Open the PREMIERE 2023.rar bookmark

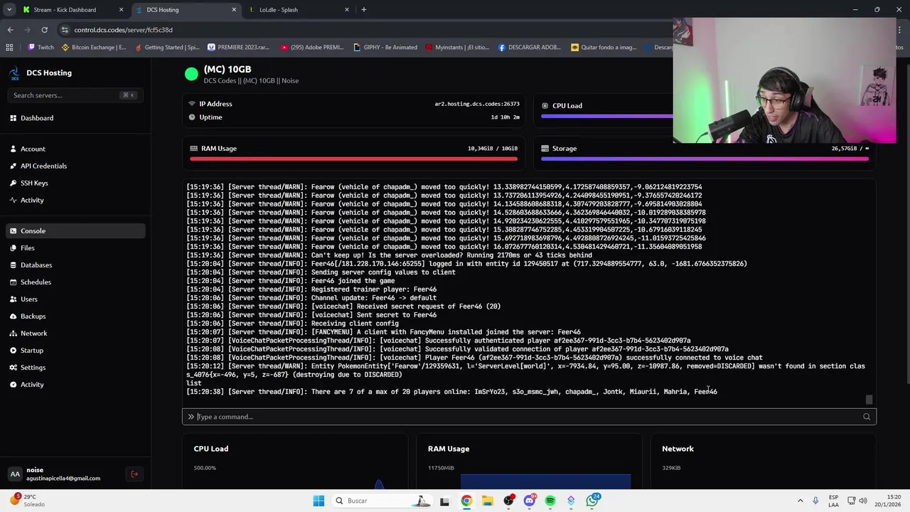pyautogui.click(x=240, y=48)
